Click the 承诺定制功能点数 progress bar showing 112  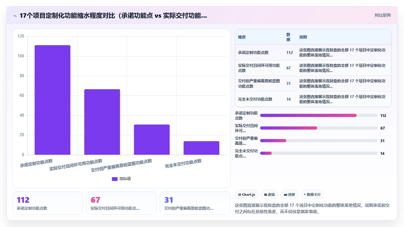[319, 116]
